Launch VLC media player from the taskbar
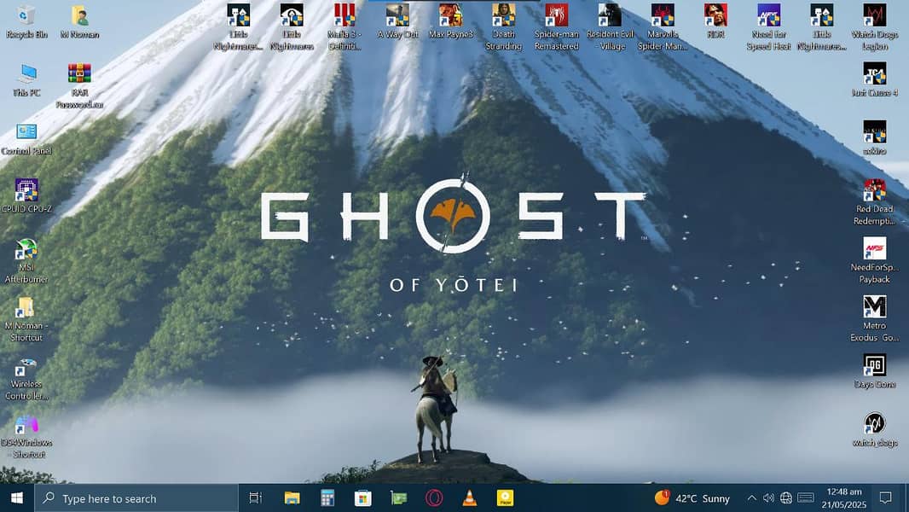The width and height of the screenshot is (909, 512). pyautogui.click(x=467, y=497)
